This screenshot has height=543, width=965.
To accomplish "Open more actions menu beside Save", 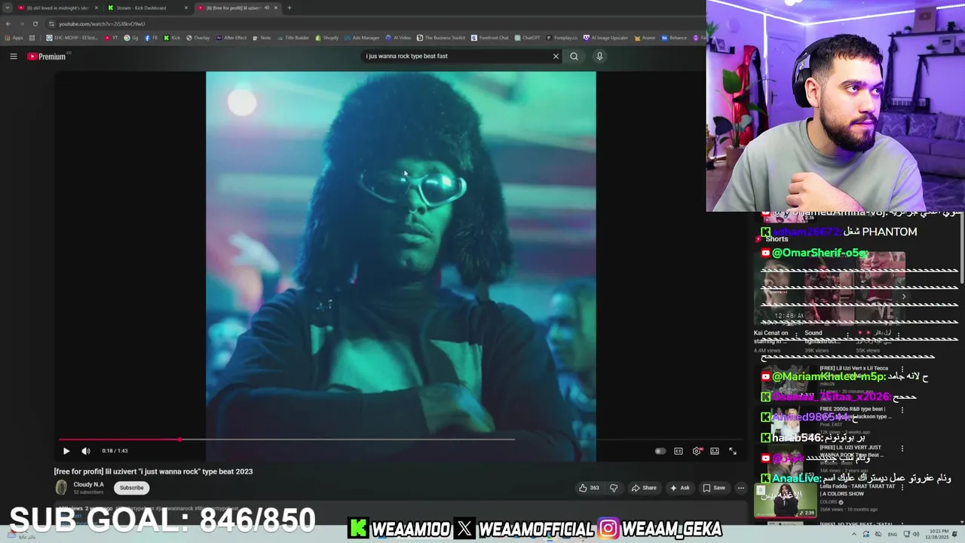I will click(x=740, y=488).
